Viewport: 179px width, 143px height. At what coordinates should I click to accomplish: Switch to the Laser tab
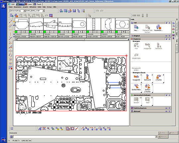point(29,4)
